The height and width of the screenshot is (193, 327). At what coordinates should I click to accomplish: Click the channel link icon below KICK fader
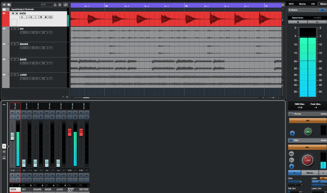point(12,185)
